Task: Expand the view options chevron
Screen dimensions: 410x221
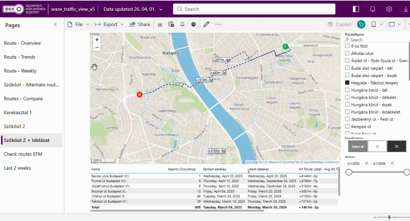Action: click(399, 24)
